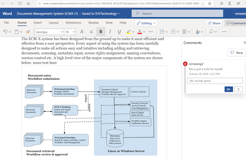
Task: Click the Paste clipboard icon
Action: [x=16, y=32]
